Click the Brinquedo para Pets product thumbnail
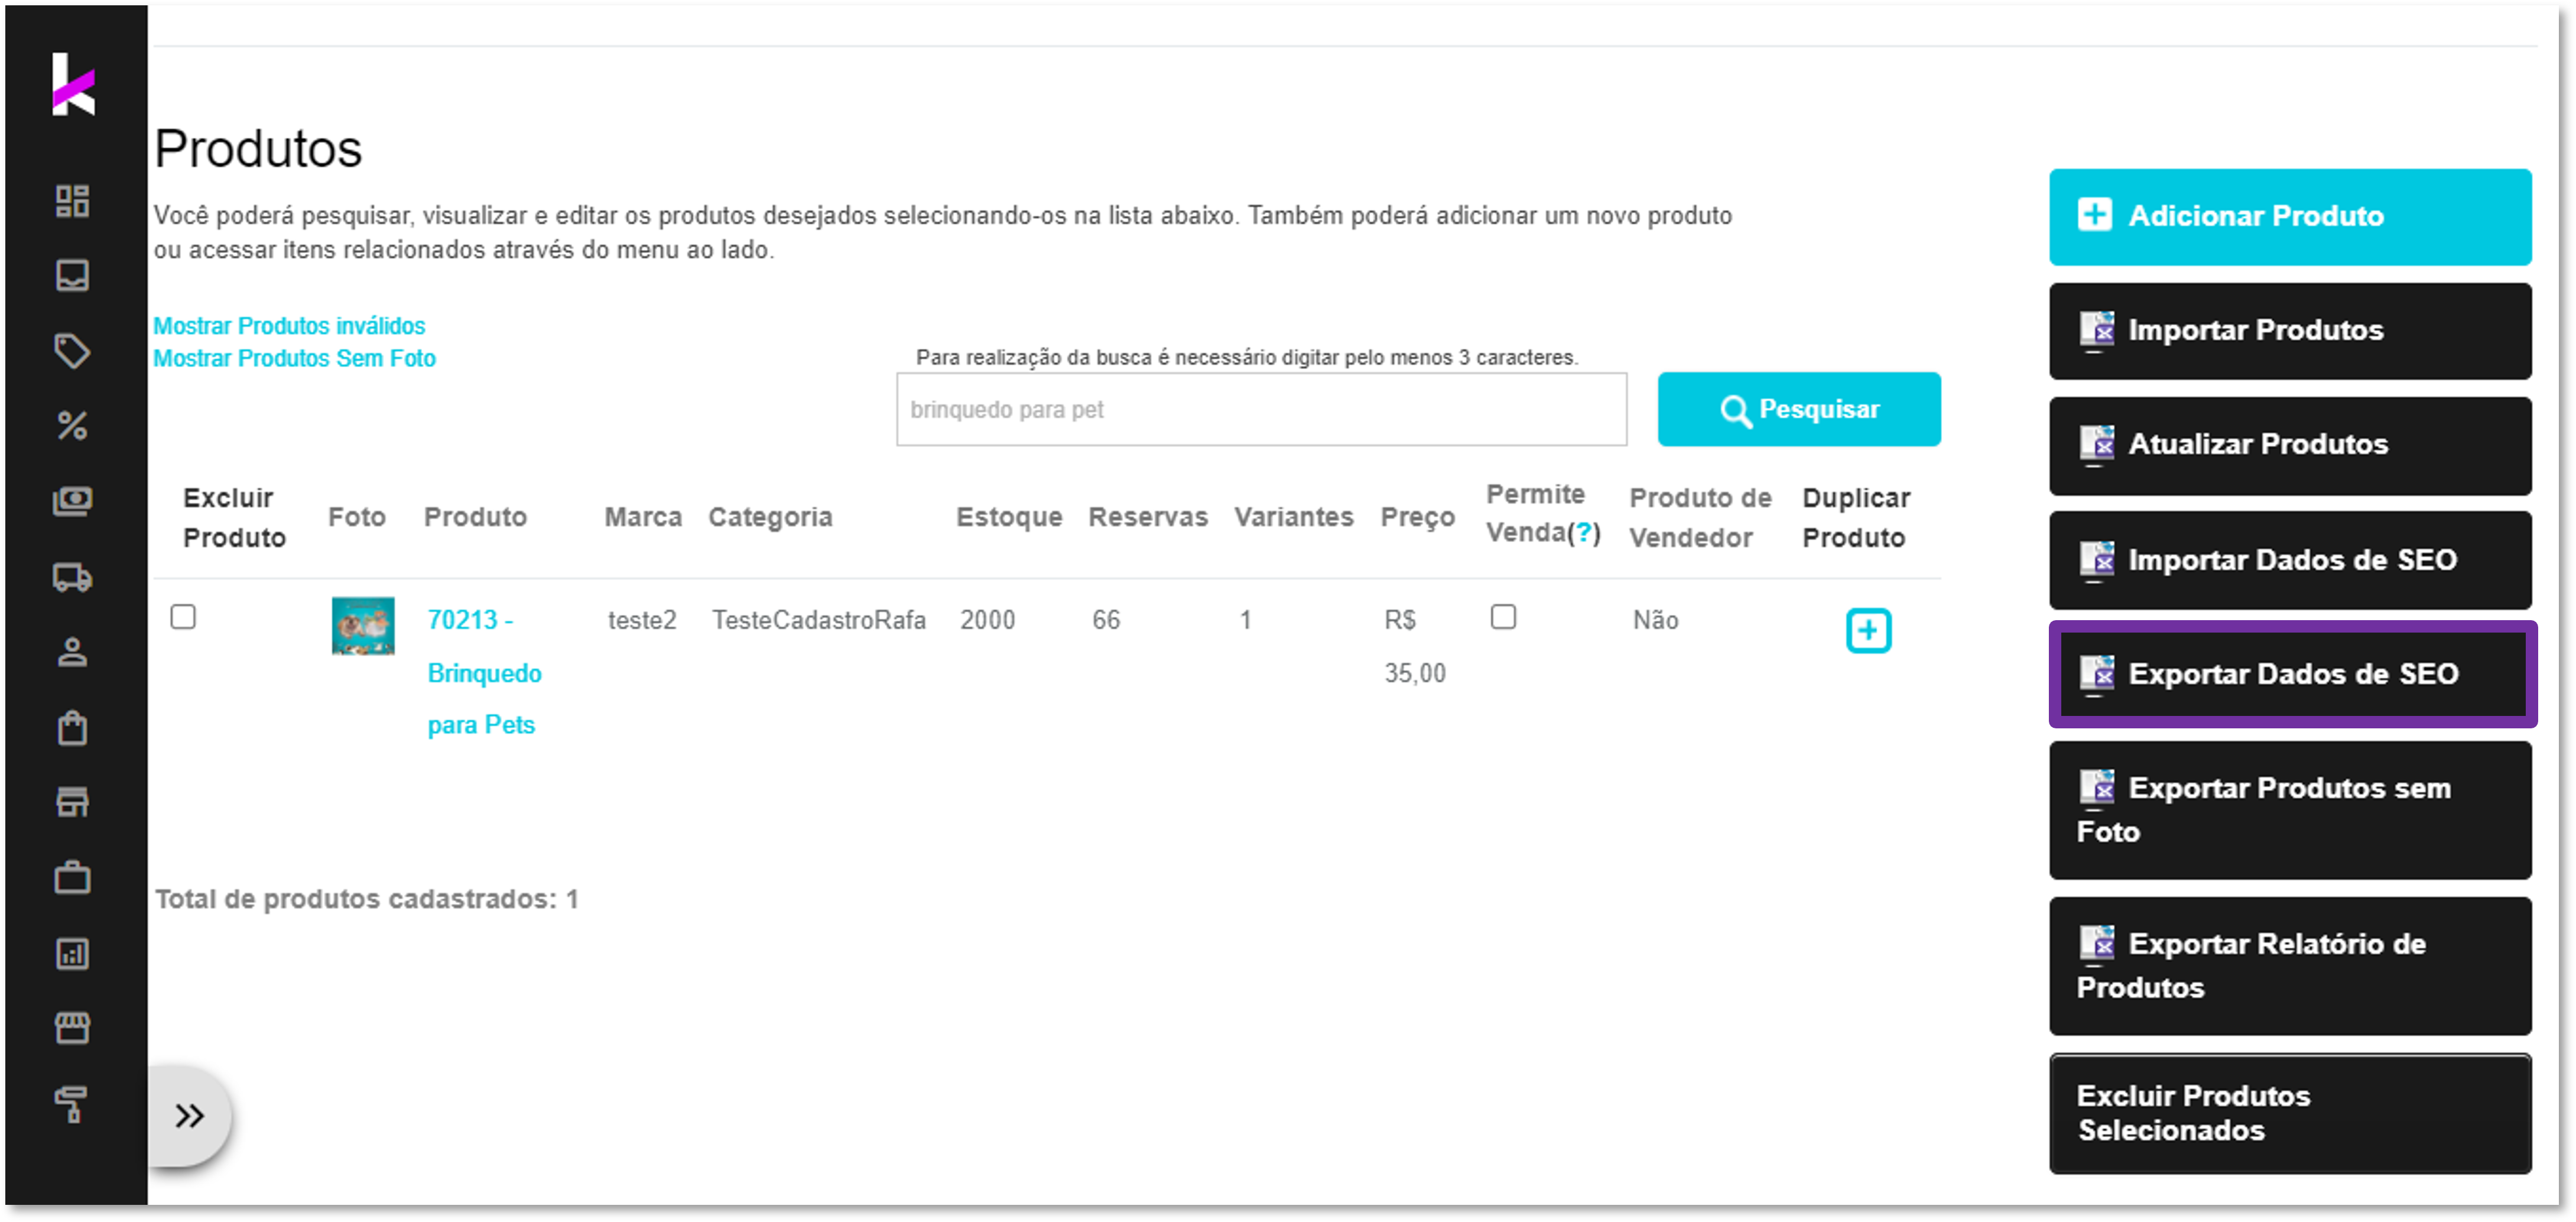The image size is (2576, 1222). (x=363, y=626)
